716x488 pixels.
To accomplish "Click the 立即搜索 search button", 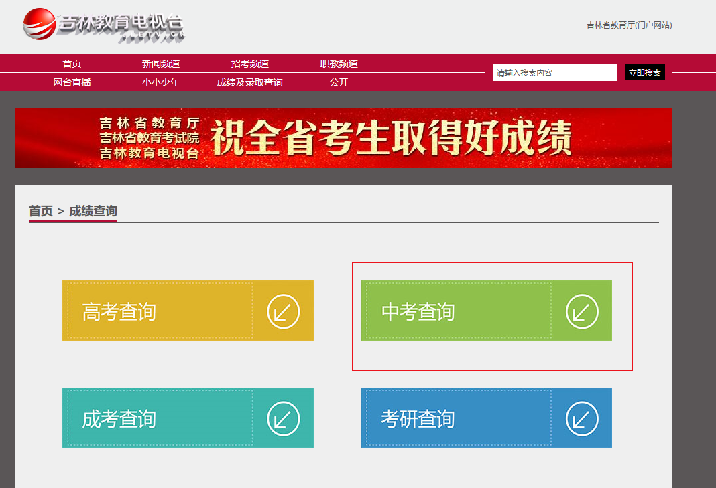I will (644, 72).
